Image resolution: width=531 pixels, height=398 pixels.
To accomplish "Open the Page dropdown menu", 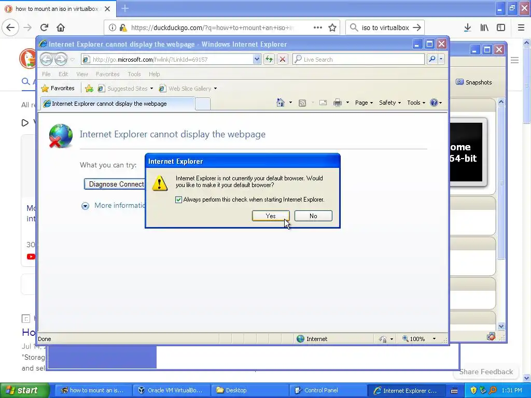I will (x=364, y=103).
